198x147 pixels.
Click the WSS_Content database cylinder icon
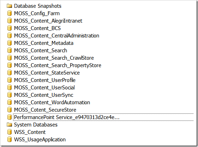(10, 132)
